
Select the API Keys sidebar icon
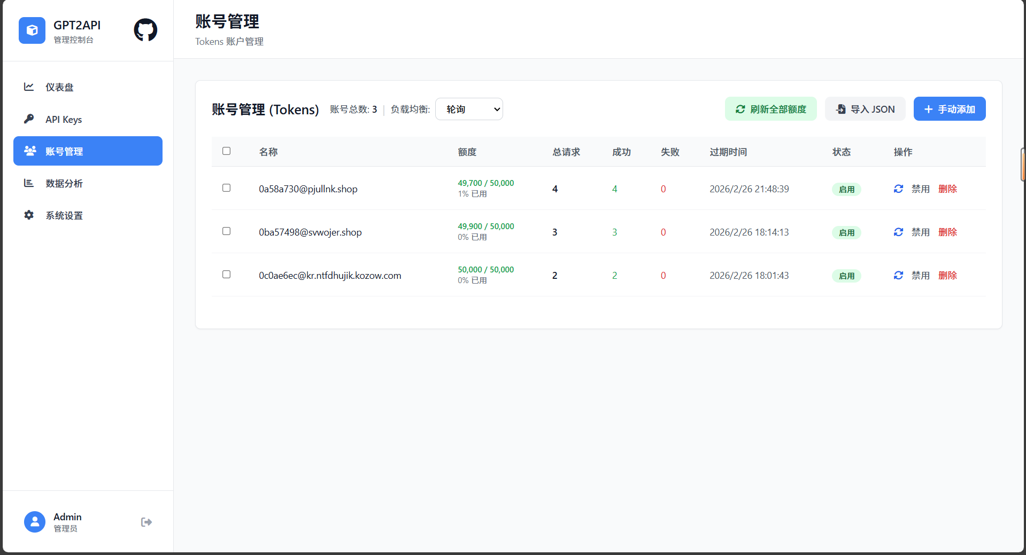[x=29, y=119]
